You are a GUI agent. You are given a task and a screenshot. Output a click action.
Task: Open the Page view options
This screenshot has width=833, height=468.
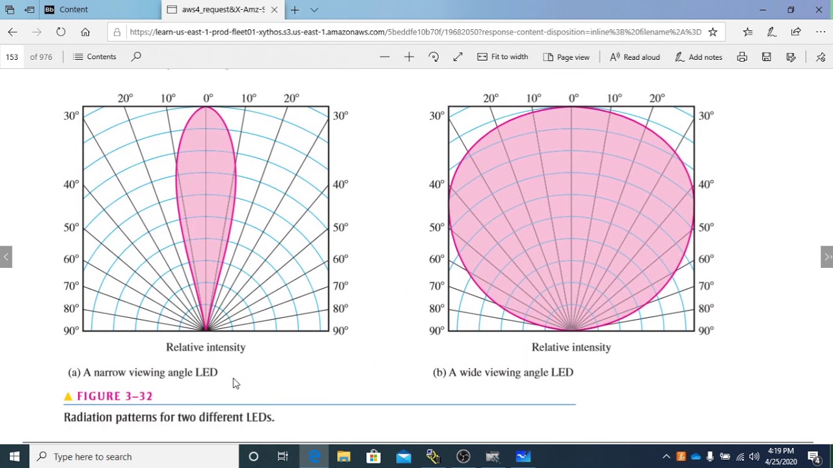pos(566,57)
